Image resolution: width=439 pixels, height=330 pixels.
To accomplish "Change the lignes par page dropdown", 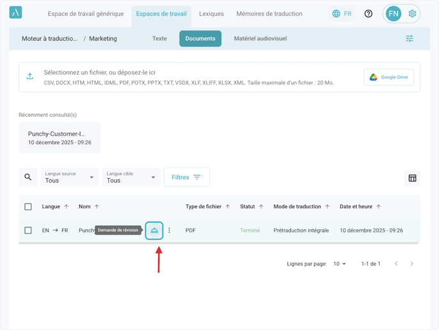I will [x=340, y=264].
